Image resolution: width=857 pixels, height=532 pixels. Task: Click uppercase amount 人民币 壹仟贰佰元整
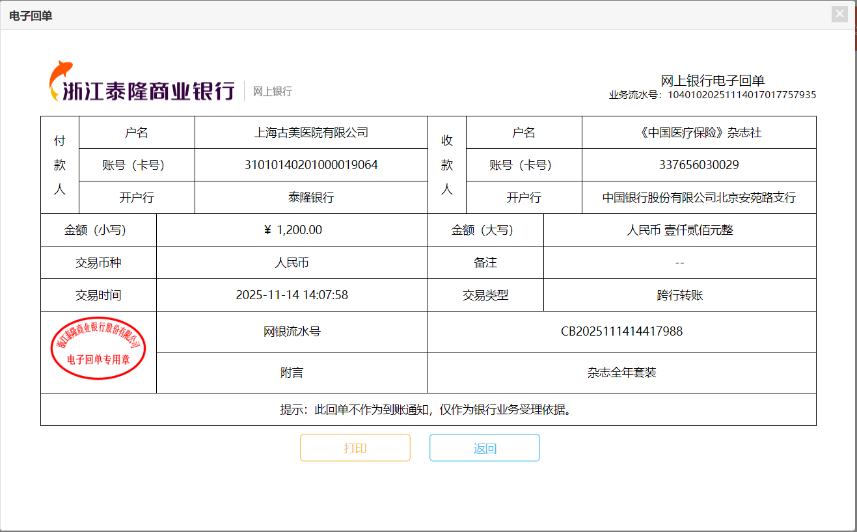pyautogui.click(x=679, y=230)
